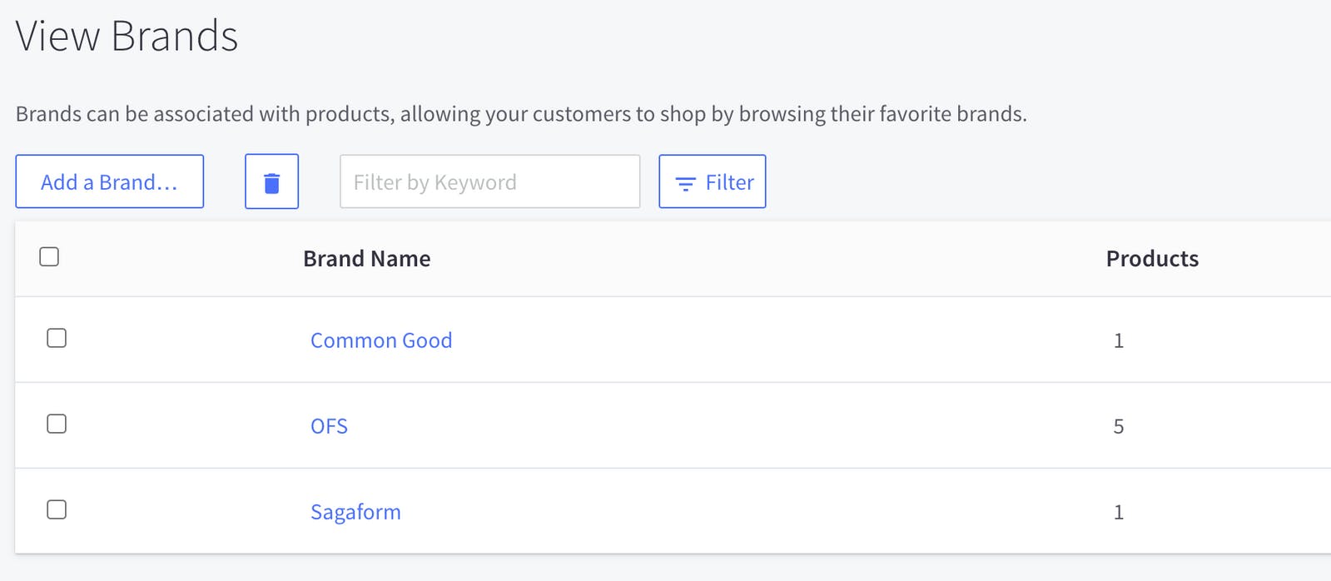Screen dimensions: 1331x581
Task: Select the empty area of OFS row
Action: pos(724,426)
